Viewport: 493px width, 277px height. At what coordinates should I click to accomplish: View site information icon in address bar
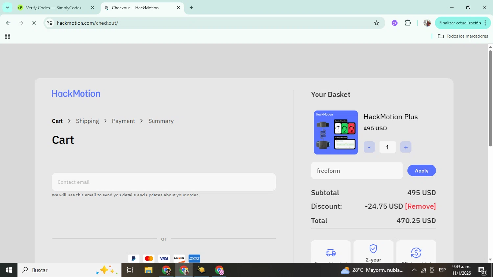tap(50, 23)
